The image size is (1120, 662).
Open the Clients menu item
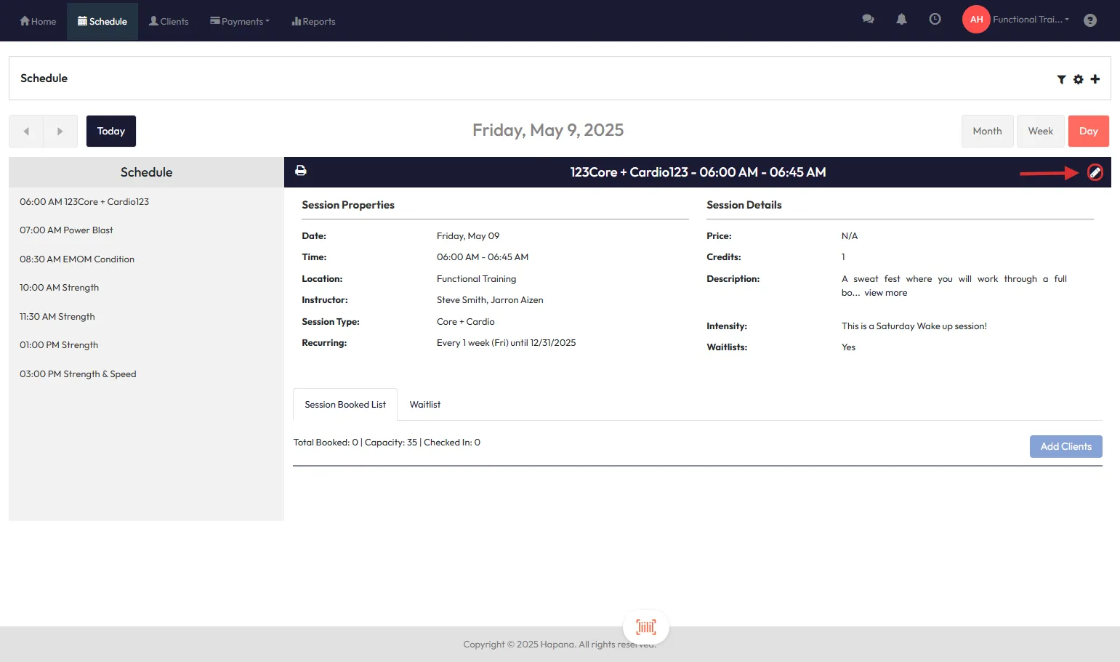(169, 21)
